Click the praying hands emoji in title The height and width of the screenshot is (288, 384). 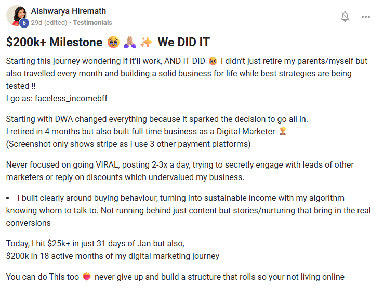tap(129, 42)
